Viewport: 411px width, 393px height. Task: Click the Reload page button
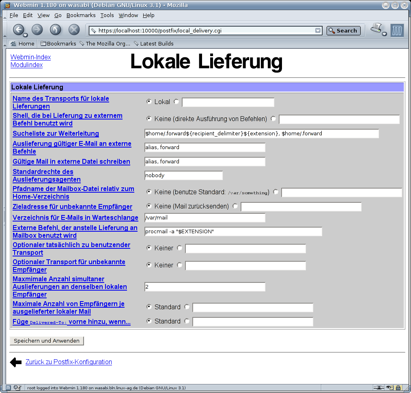56,30
